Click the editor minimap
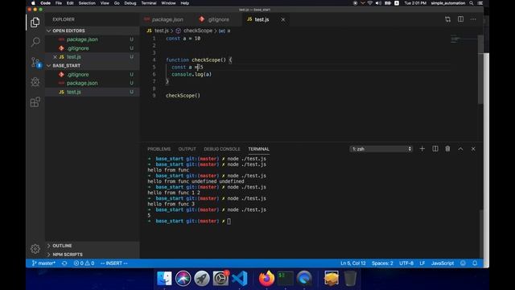The height and width of the screenshot is (290, 515). pyautogui.click(x=463, y=39)
